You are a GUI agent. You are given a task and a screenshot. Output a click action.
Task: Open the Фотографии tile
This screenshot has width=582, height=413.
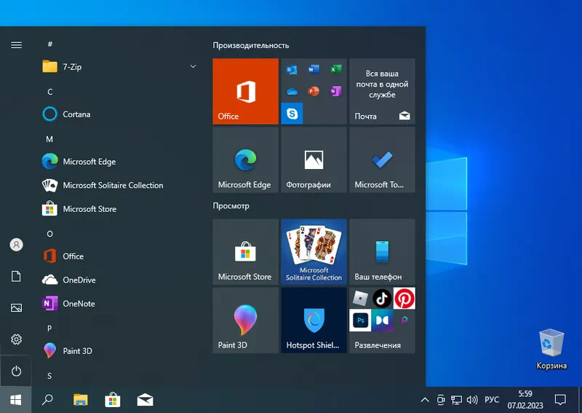314,160
